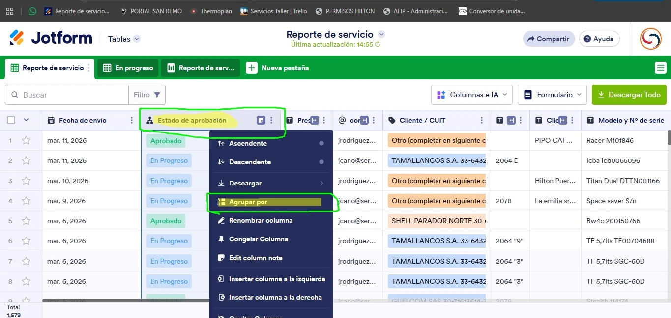
Task: Star row 1 using its star icon
Action: [26, 140]
